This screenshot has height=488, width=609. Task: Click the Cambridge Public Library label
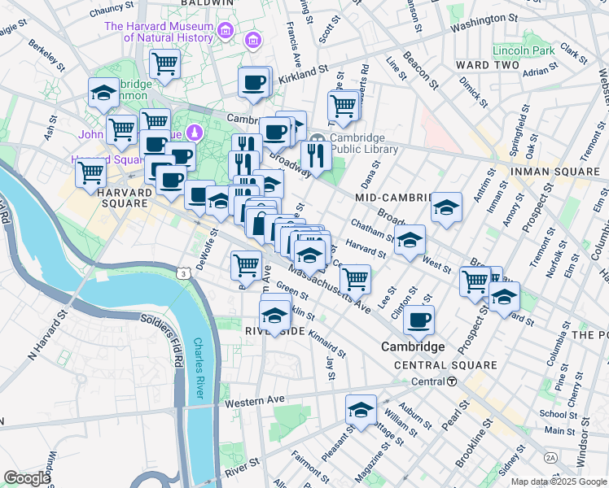364,143
